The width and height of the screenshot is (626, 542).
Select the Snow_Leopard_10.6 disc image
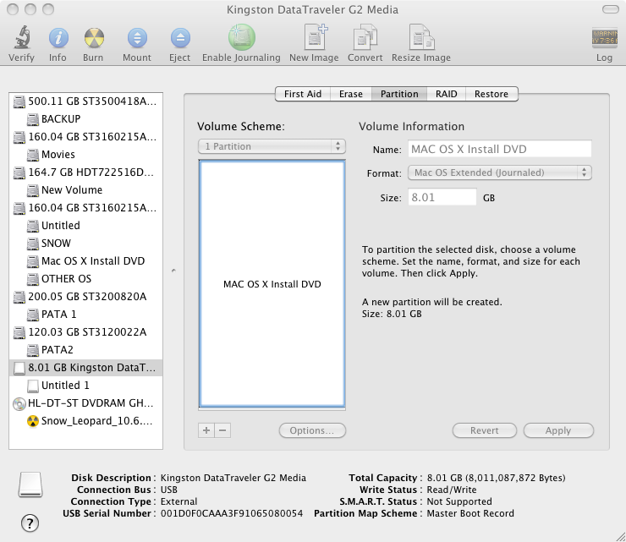pyautogui.click(x=85, y=421)
